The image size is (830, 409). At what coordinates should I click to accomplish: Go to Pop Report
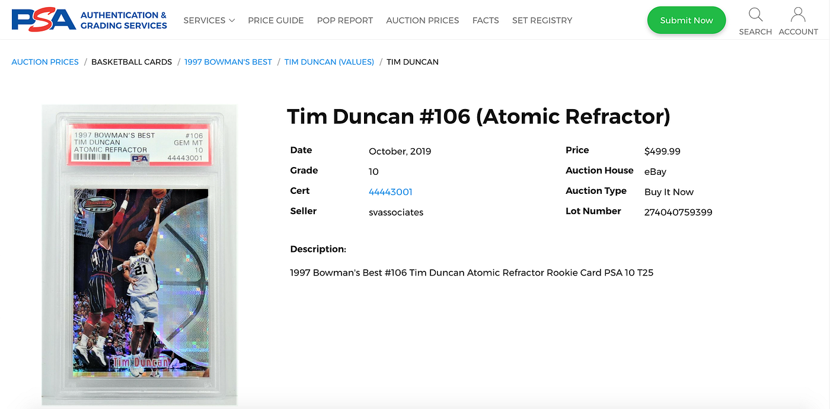click(x=345, y=20)
